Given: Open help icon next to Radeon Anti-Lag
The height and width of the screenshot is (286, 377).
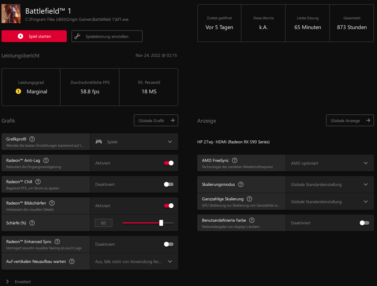Looking at the screenshot, I should (46, 160).
